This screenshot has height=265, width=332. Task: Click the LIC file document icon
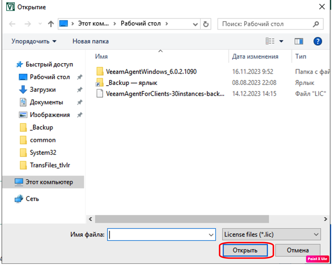pos(100,93)
